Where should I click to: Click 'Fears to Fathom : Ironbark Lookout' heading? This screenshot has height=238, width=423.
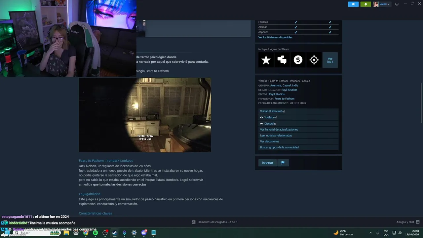(x=106, y=161)
